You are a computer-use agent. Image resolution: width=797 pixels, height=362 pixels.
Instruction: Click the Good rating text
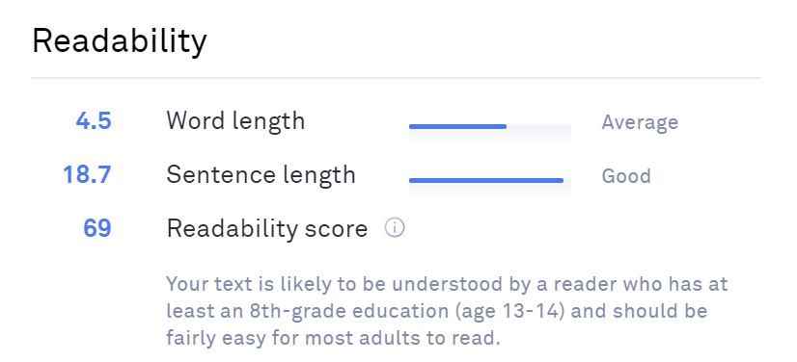coord(626,176)
